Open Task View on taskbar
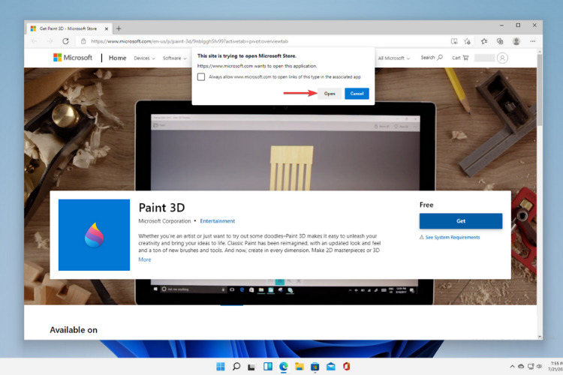The image size is (563, 375). [x=251, y=367]
